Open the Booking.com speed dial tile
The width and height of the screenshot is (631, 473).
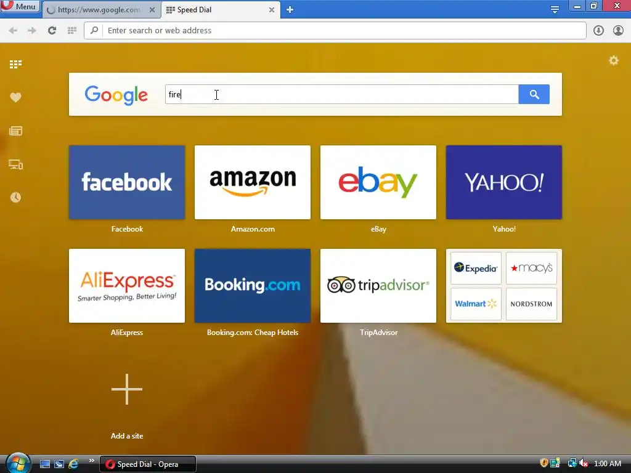(x=252, y=286)
